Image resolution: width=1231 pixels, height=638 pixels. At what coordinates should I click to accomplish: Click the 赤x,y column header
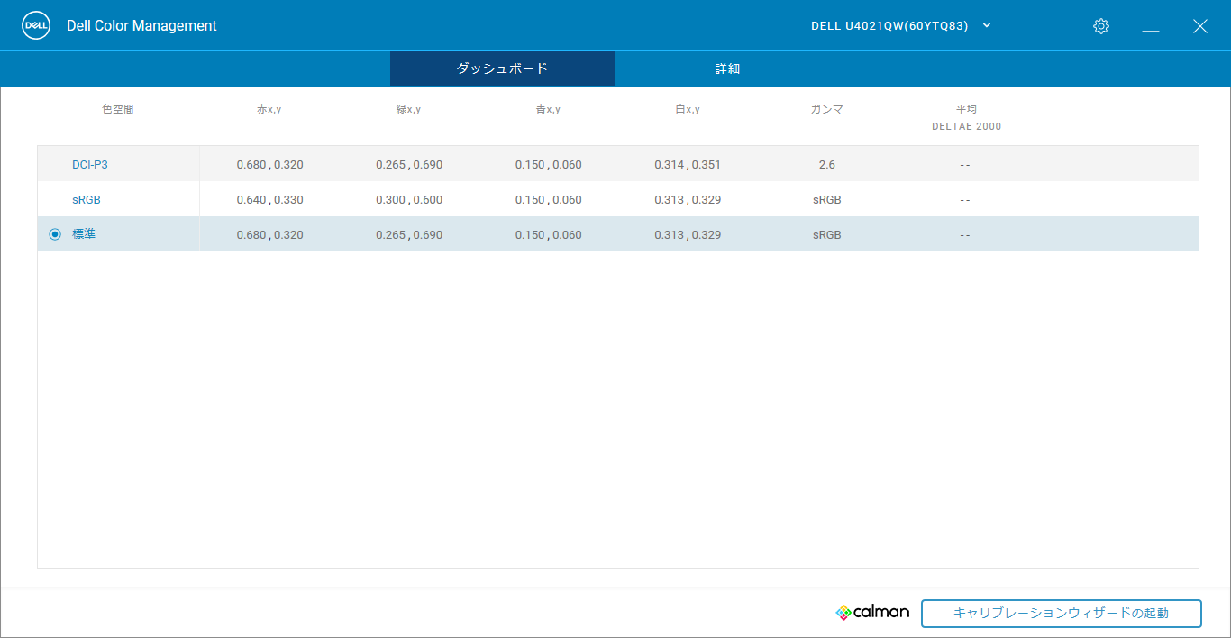point(269,109)
